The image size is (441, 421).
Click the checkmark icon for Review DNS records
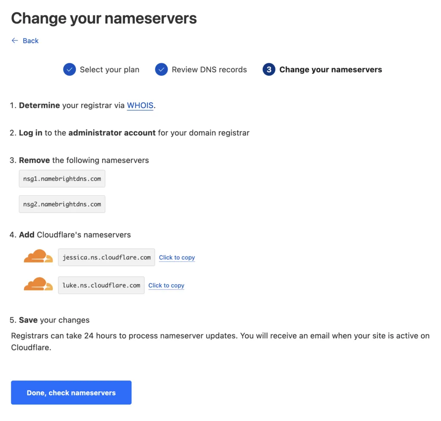pos(161,69)
